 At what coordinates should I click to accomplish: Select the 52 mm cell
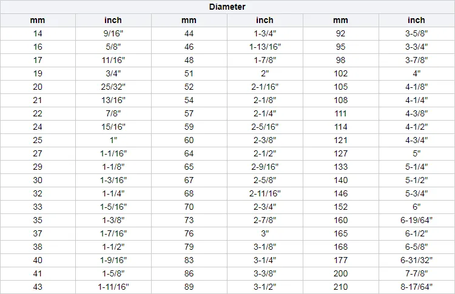pos(189,87)
